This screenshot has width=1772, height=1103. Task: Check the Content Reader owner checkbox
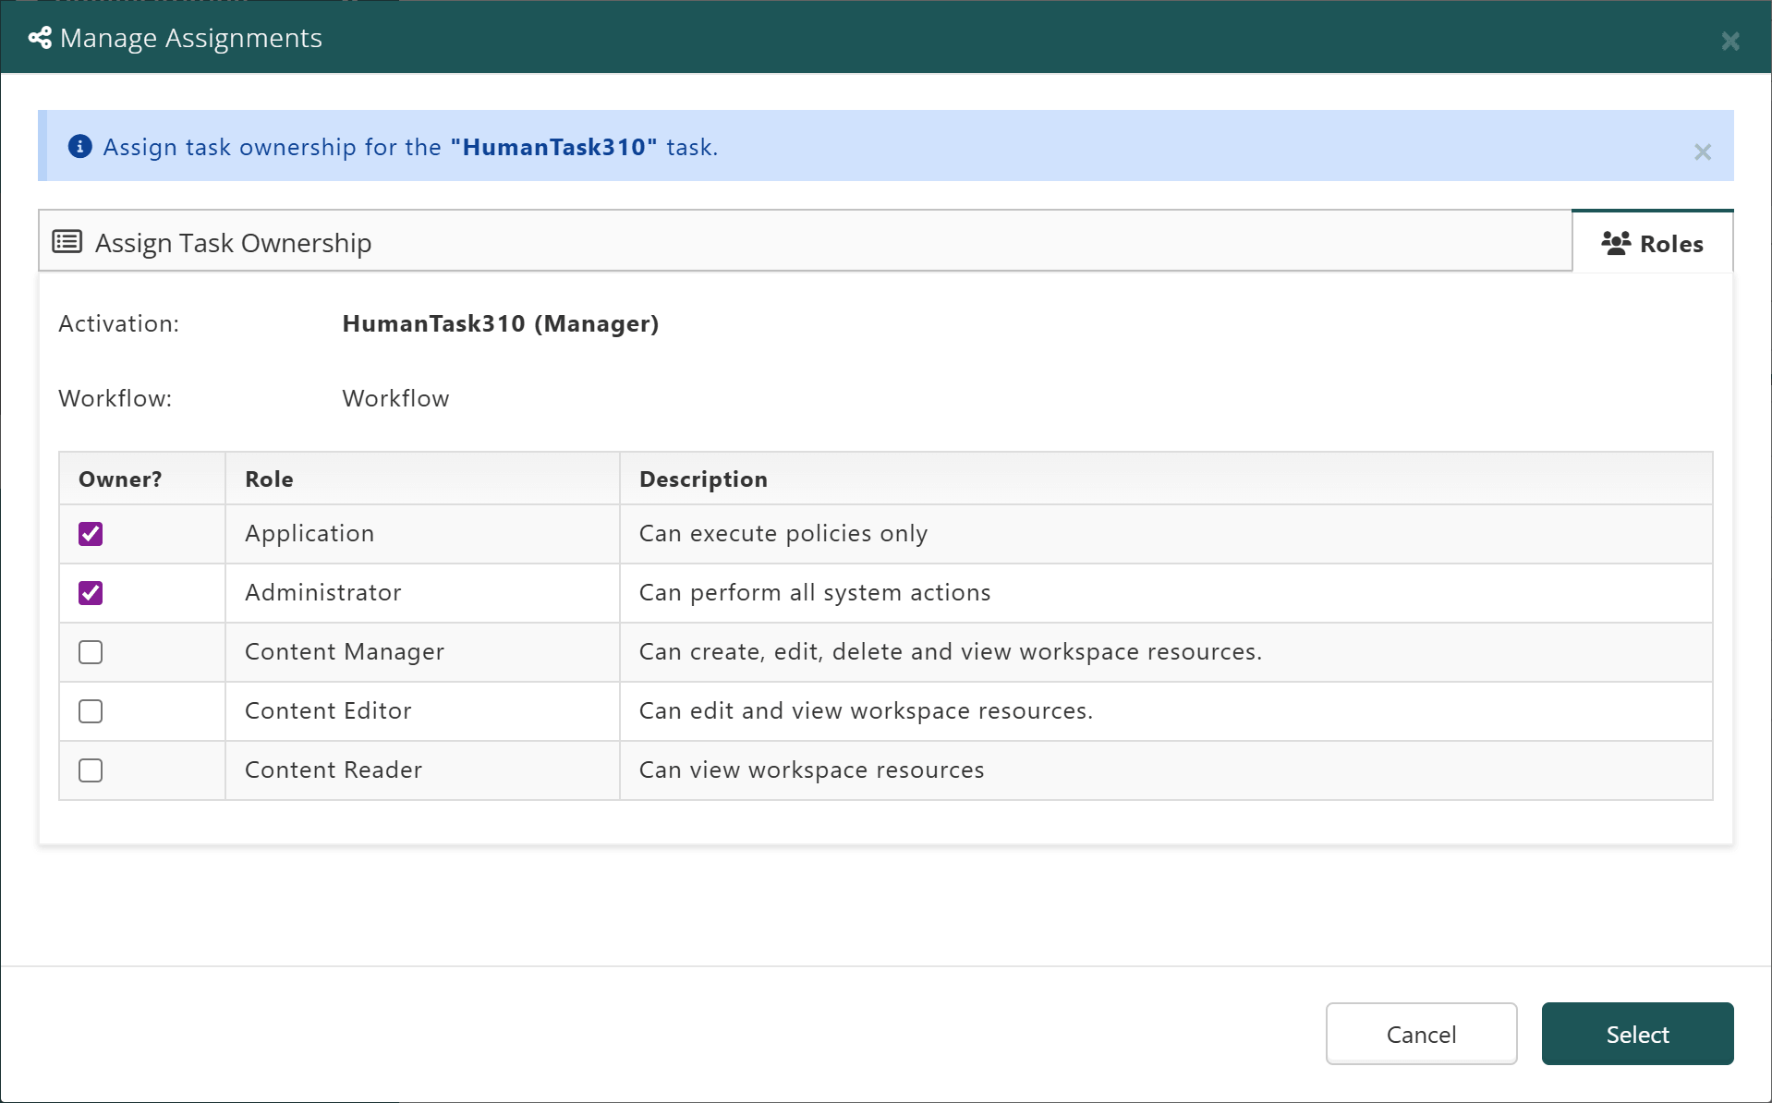coord(91,770)
